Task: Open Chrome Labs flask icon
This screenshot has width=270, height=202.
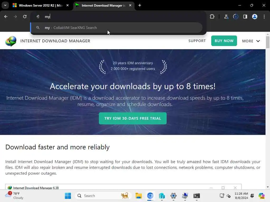Action: [x=226, y=17]
